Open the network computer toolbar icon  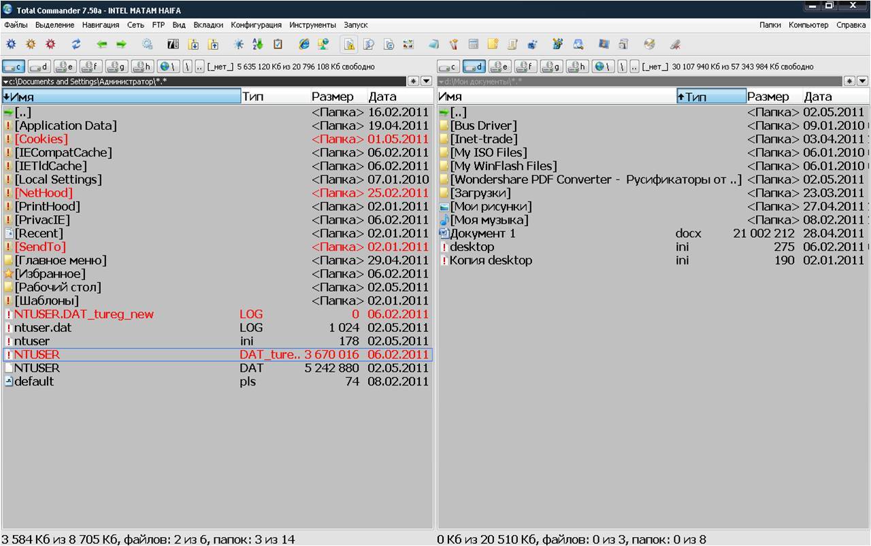(323, 44)
